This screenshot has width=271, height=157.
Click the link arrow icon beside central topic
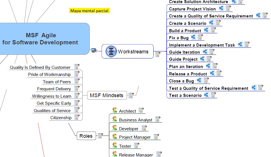94,51
